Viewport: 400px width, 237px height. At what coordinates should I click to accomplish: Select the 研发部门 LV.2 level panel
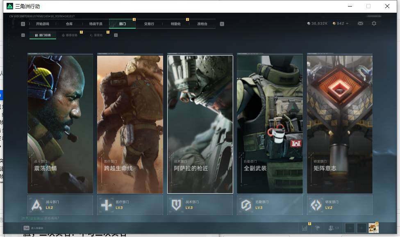point(340,205)
